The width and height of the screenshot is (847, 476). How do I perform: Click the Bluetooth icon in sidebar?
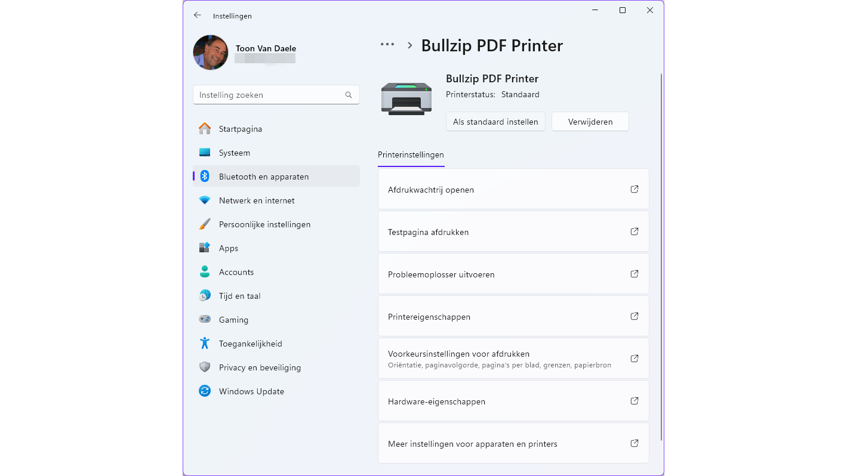205,177
